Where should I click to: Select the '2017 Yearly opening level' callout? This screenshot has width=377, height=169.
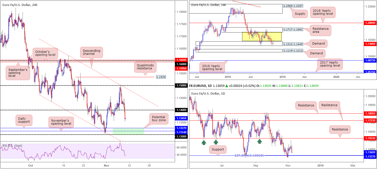tap(330, 64)
